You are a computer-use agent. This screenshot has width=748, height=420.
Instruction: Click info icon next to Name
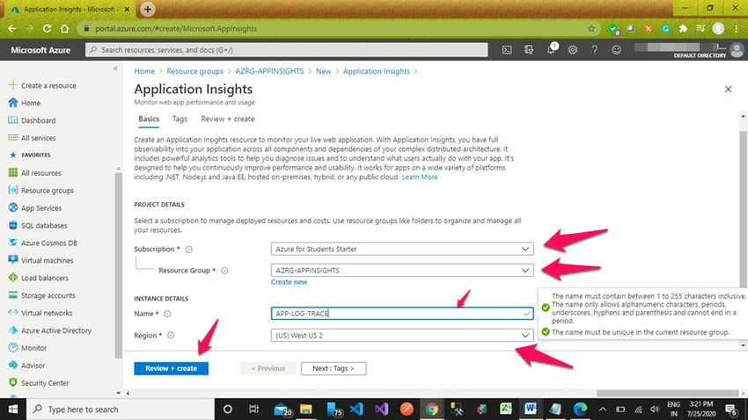click(x=167, y=314)
